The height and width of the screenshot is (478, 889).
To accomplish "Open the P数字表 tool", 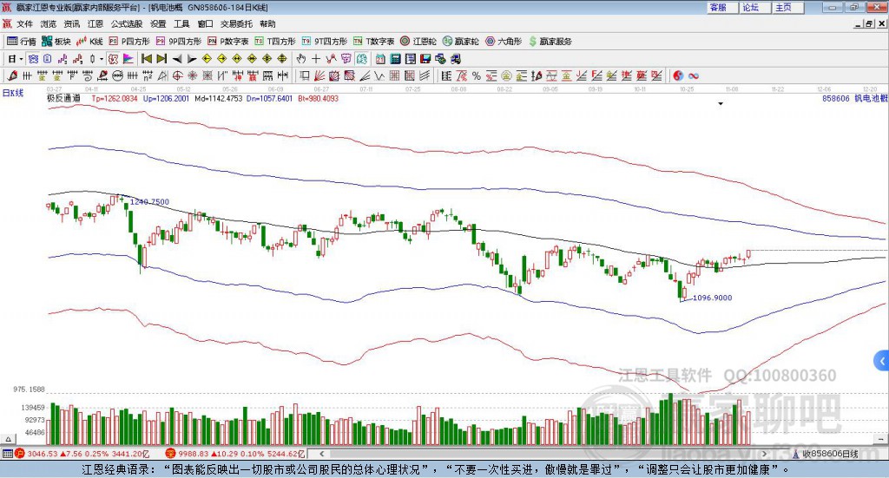I will (228, 42).
